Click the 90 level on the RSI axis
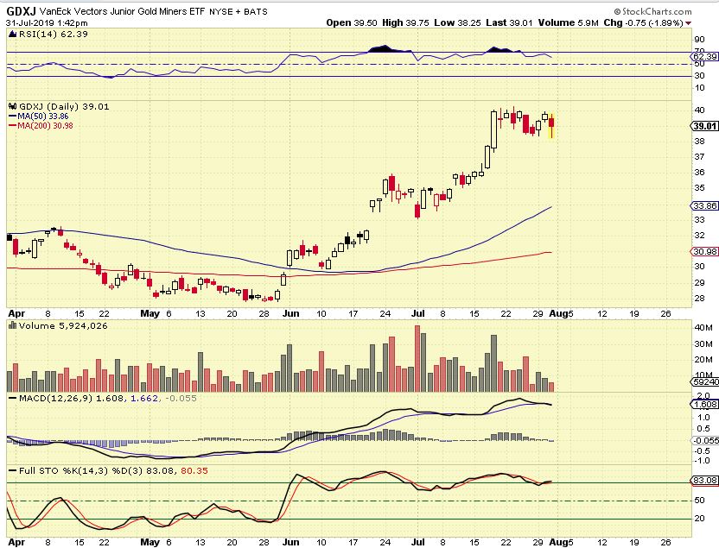This screenshot has width=719, height=548. (x=699, y=40)
